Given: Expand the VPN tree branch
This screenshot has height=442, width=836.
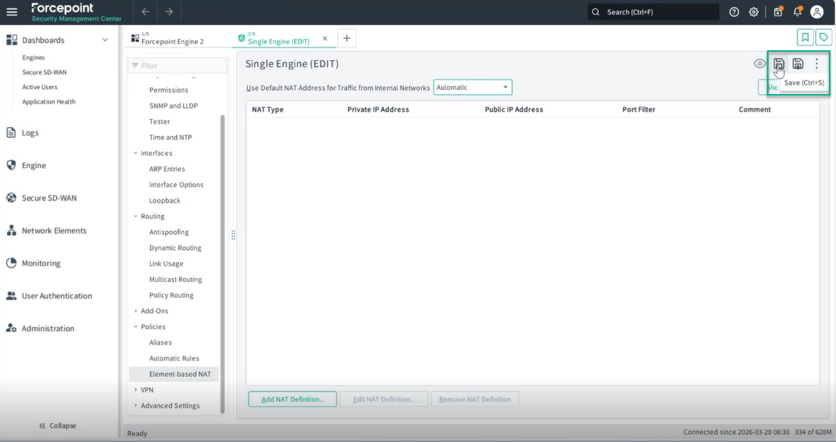Looking at the screenshot, I should [135, 390].
